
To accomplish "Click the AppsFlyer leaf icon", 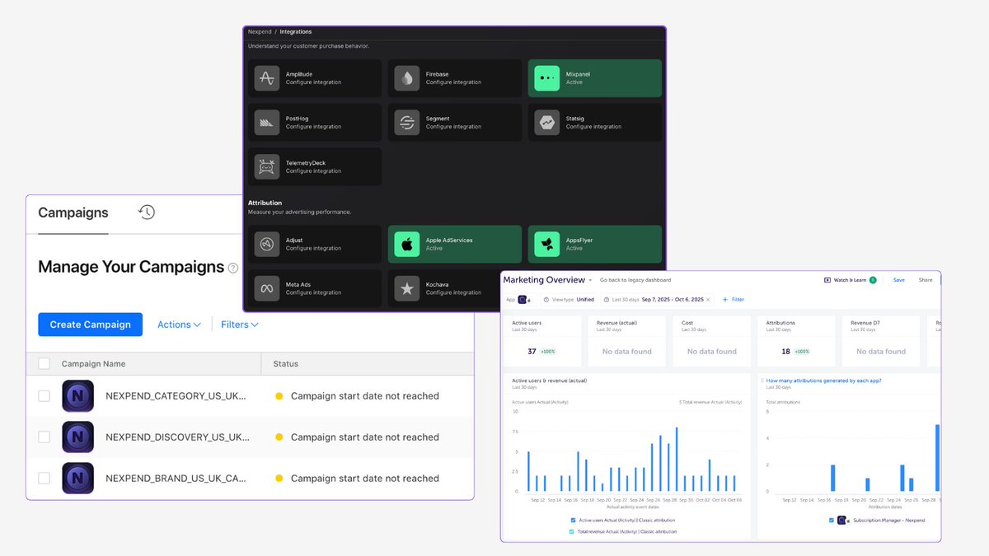I will [x=546, y=244].
